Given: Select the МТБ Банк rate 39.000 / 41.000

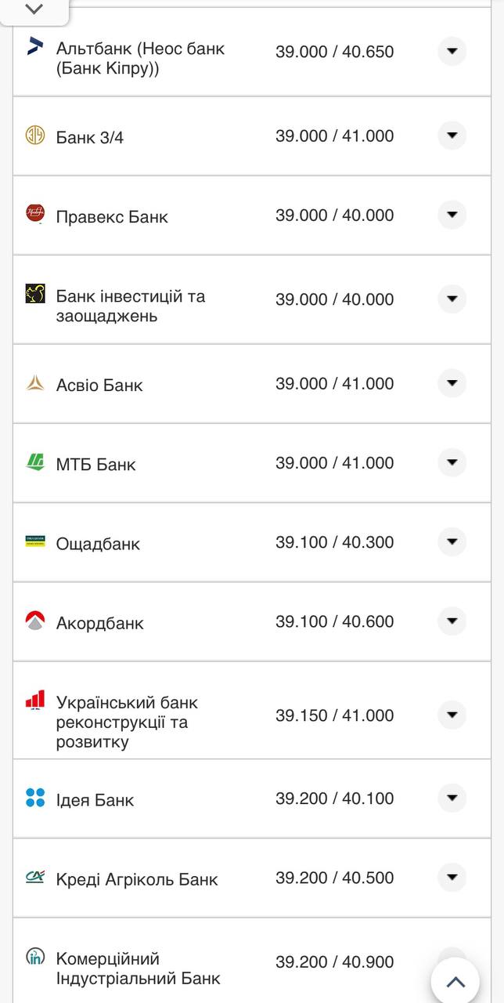Looking at the screenshot, I should coord(334,463).
